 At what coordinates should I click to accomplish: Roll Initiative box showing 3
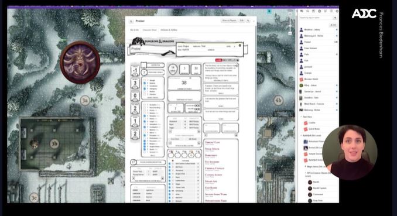coord(184,70)
